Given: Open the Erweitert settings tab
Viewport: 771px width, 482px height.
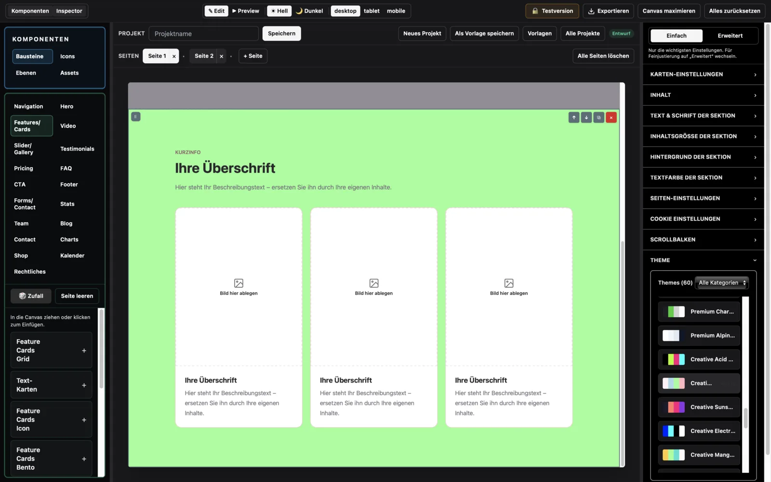Looking at the screenshot, I should tap(730, 36).
